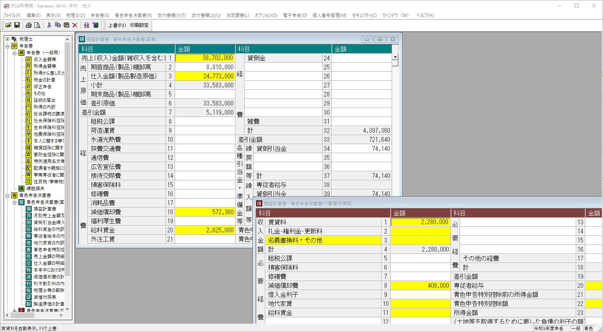Select 減価償却費の計算 tree item
Viewport: 603px width, 332px height.
tap(49, 277)
